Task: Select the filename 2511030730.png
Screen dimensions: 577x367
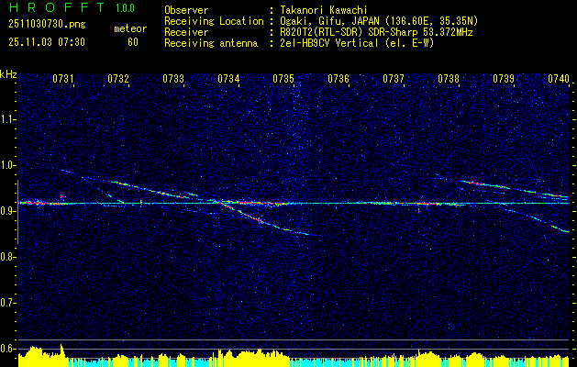Action: coord(47,25)
